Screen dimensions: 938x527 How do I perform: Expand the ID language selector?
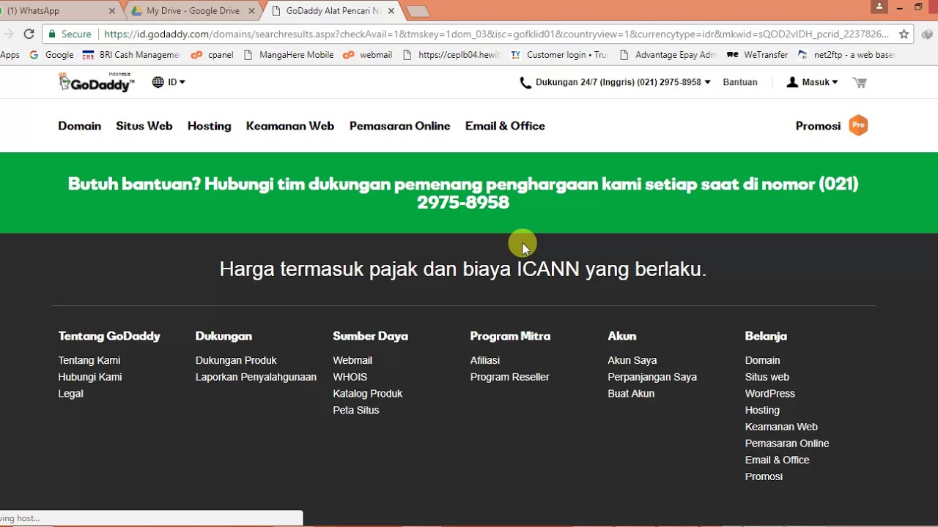pyautogui.click(x=169, y=82)
